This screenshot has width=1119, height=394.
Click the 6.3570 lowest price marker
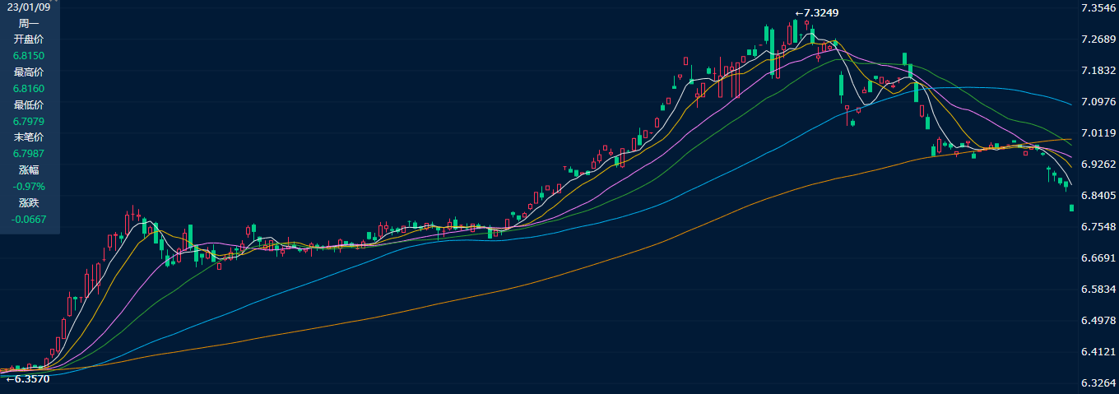click(28, 379)
